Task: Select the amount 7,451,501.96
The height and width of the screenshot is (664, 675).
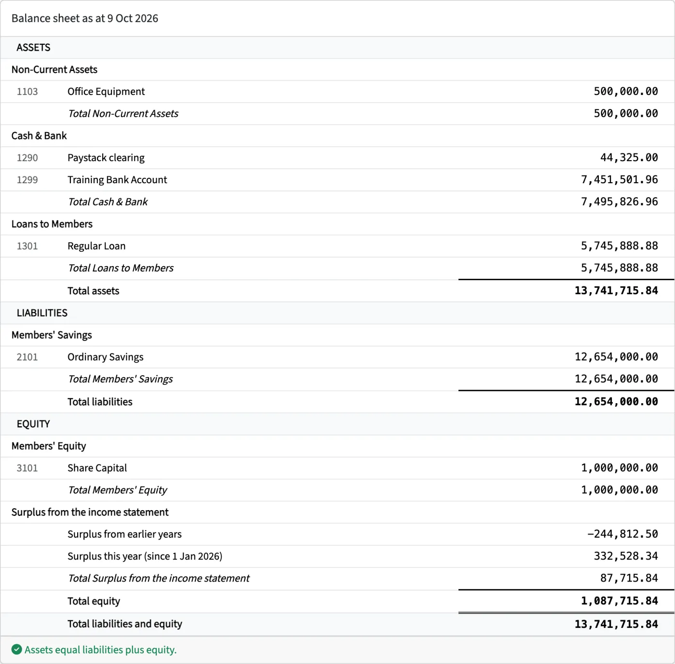Action: click(620, 179)
